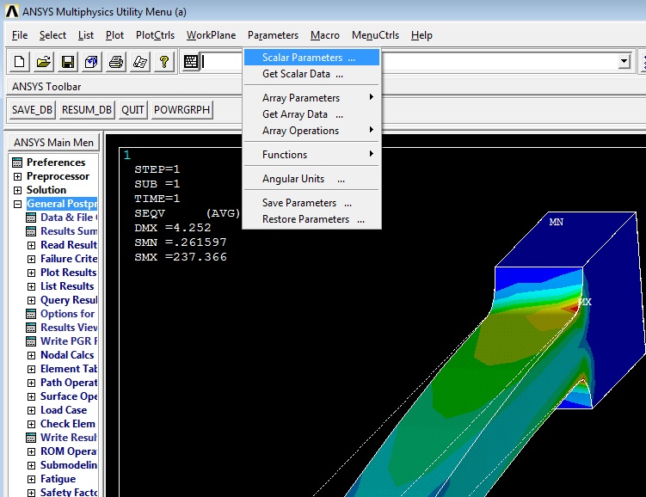Expand the Submodeling node
Image resolution: width=646 pixels, height=497 pixels.
coord(31,465)
